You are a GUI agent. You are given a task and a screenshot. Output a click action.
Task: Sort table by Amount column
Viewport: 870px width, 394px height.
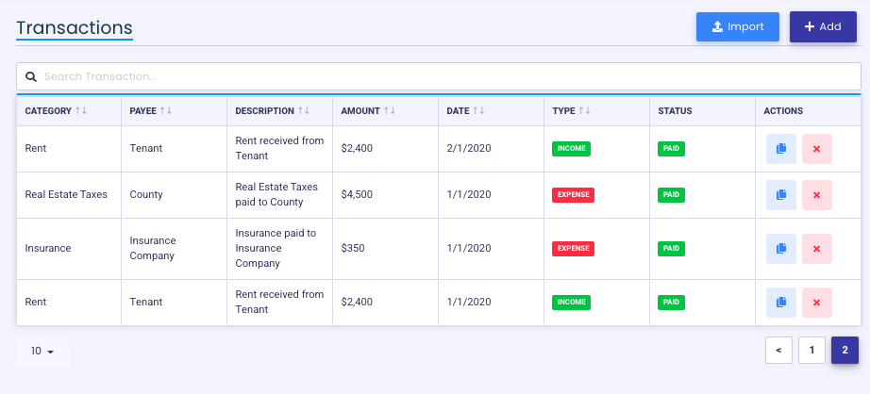pos(390,111)
